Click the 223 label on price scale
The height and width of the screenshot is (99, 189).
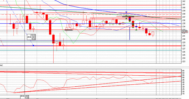coord(184,61)
